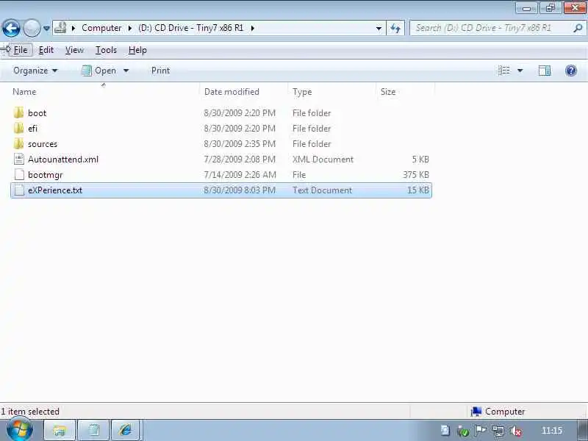
Task: Sort by the Type column header
Action: click(331, 91)
